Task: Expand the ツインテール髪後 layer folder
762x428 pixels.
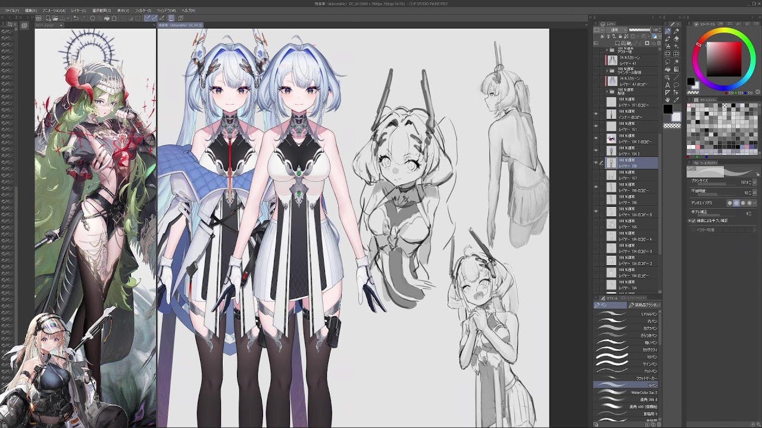Action: pos(607,70)
